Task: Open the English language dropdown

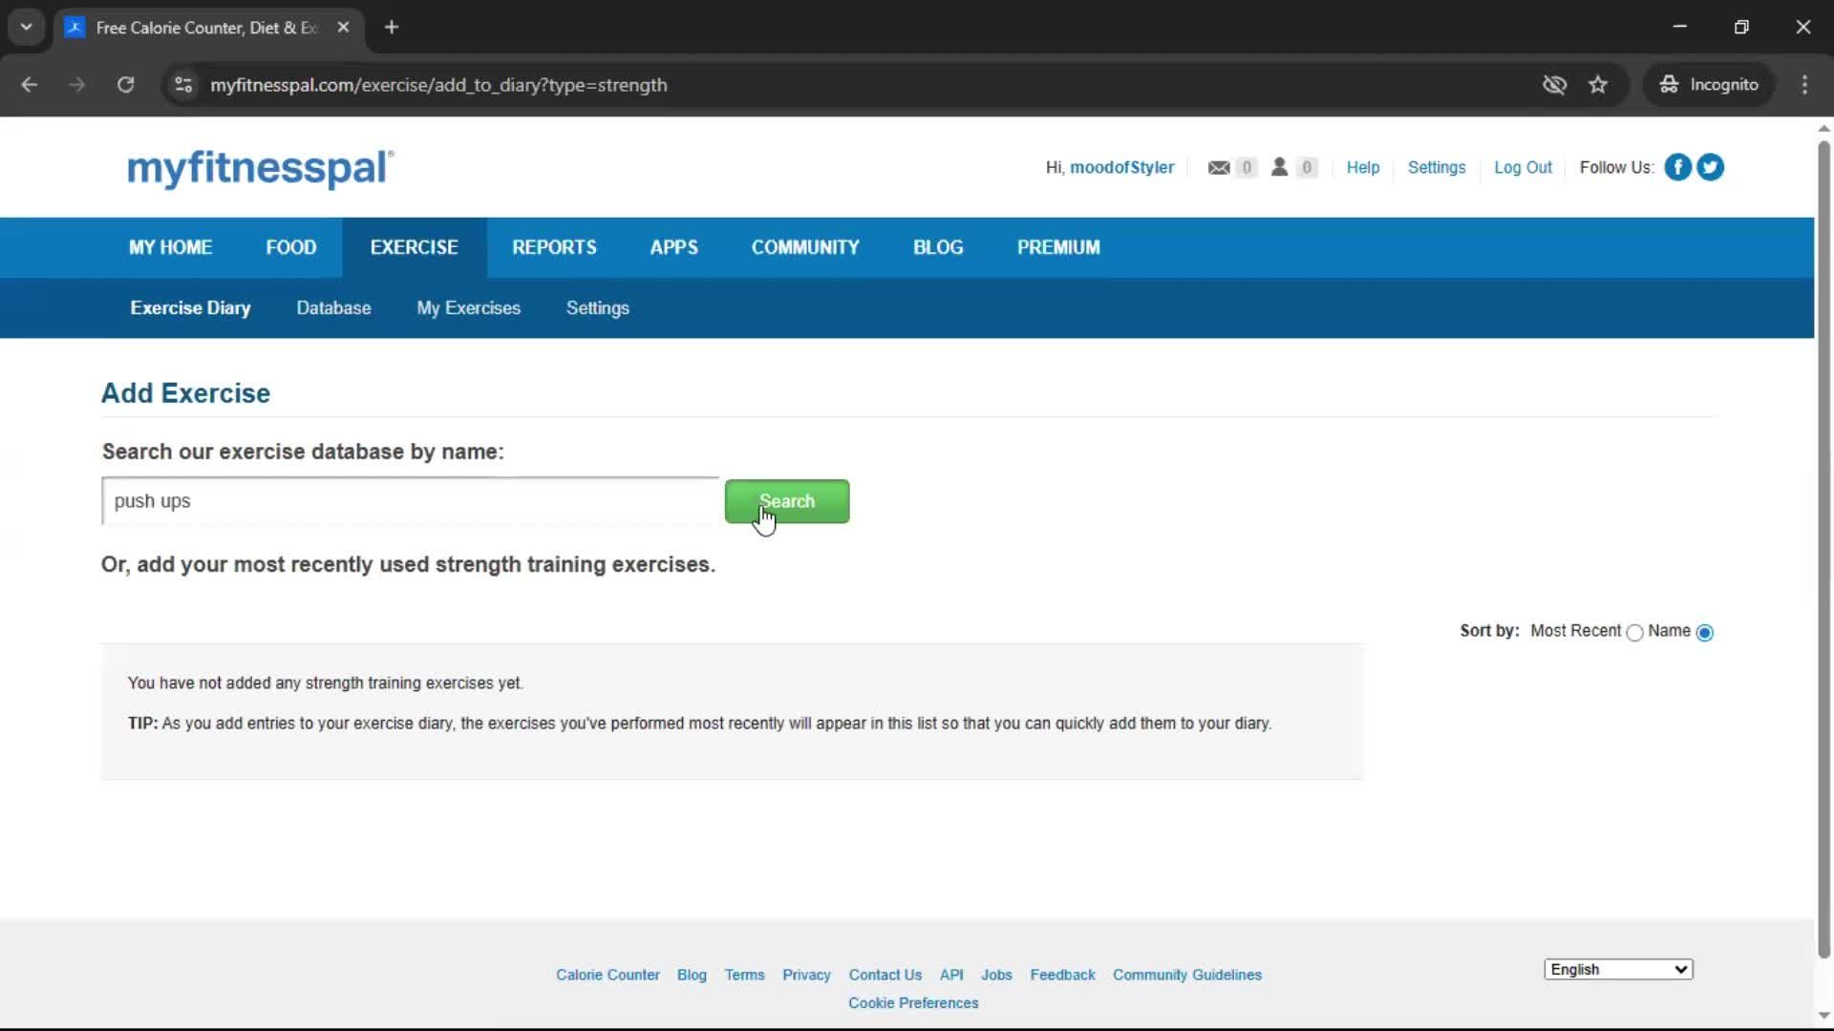Action: coord(1618,970)
